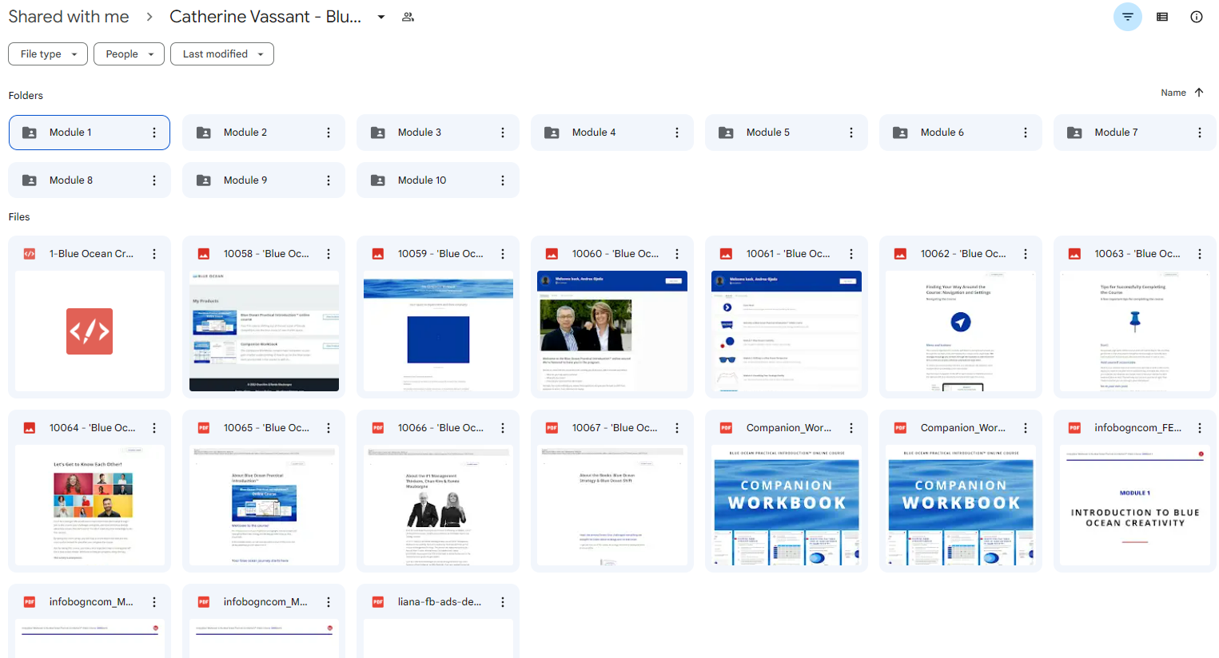Open more actions for Module 9
This screenshot has height=658, width=1219.
[x=329, y=180]
